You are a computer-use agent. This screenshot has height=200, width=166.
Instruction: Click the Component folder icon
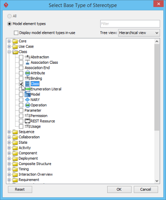click(15, 153)
